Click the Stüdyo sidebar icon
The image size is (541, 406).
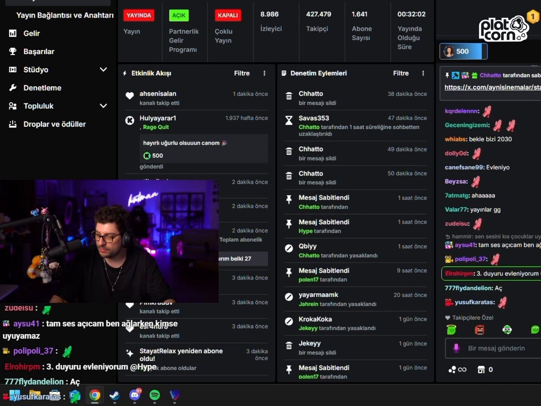(x=13, y=69)
